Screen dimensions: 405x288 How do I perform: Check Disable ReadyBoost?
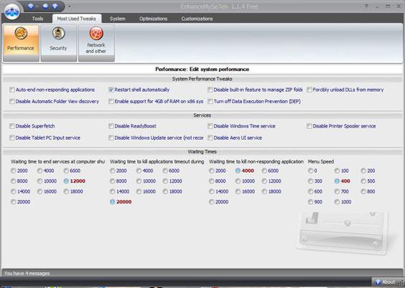[111, 126]
